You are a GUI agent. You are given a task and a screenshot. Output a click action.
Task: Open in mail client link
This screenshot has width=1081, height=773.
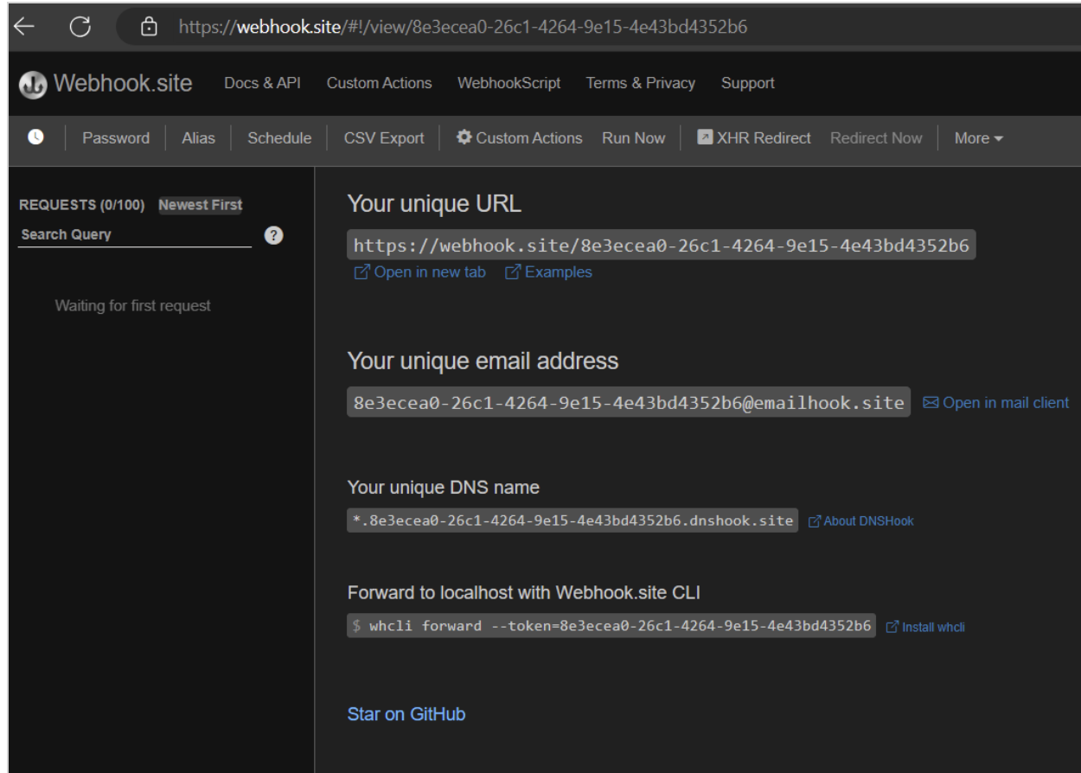click(996, 402)
